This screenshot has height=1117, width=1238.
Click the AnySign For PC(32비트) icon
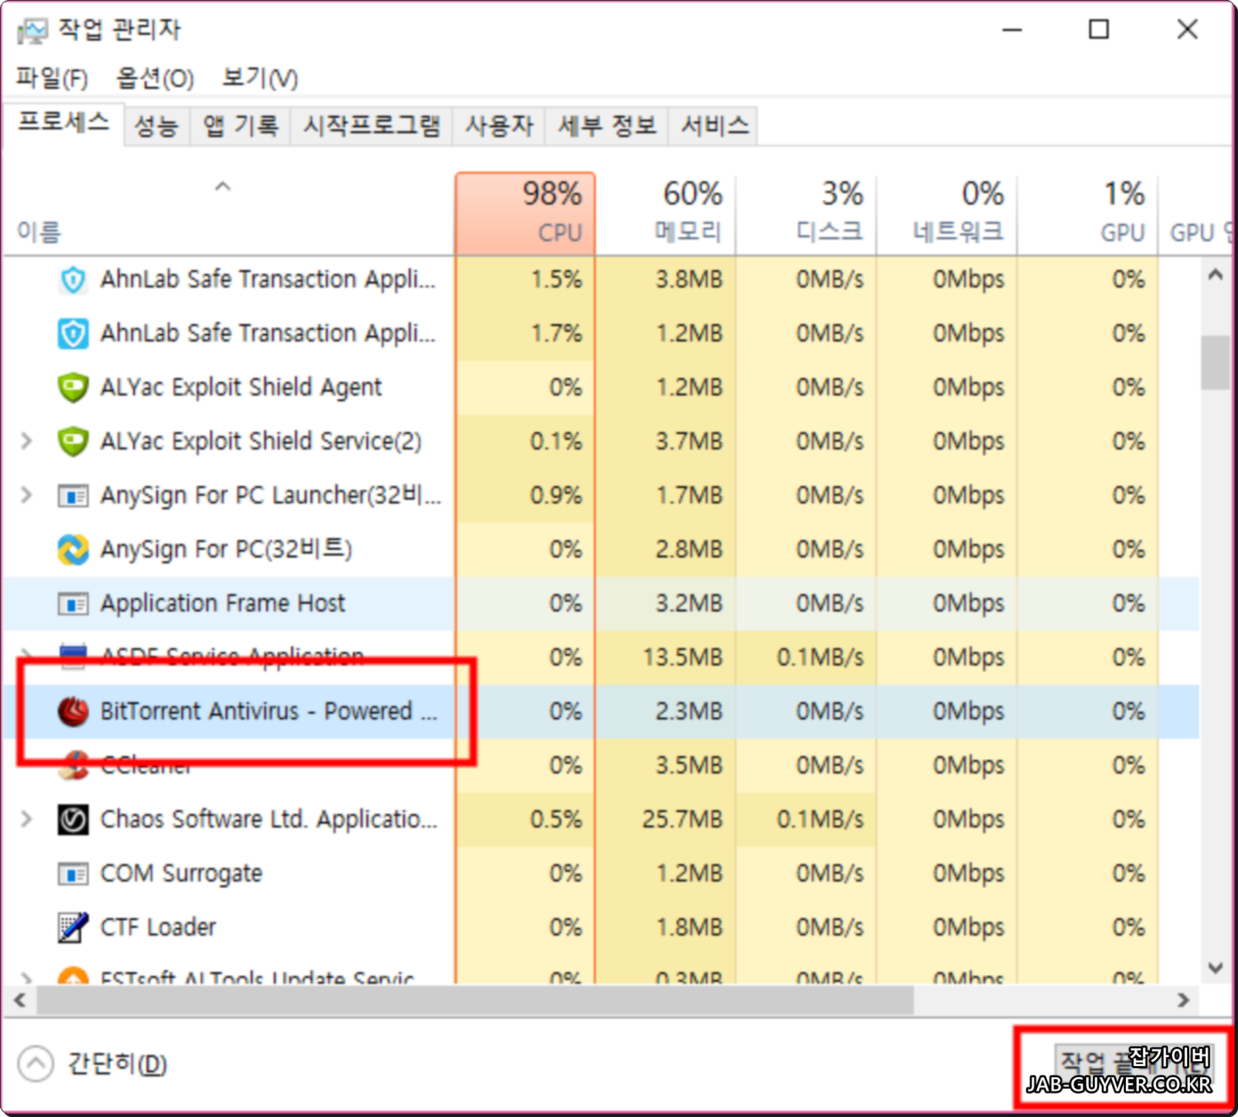tap(73, 549)
